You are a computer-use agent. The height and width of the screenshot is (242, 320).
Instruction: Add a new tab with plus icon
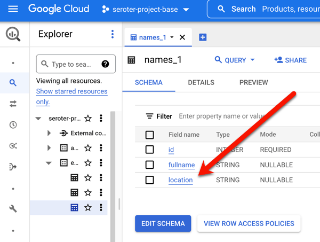[203, 37]
